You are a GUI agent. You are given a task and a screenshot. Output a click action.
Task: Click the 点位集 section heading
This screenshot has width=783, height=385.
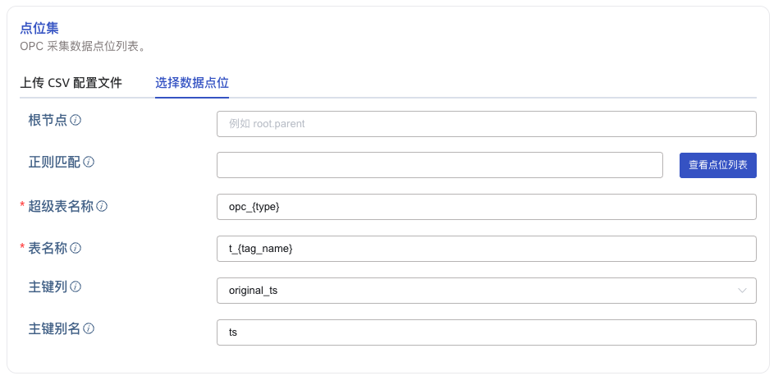[39, 28]
